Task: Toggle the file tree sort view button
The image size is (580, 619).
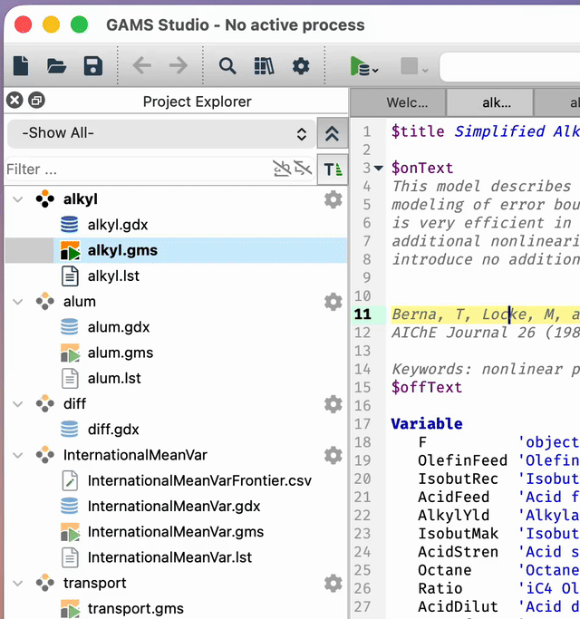Action: [x=333, y=169]
